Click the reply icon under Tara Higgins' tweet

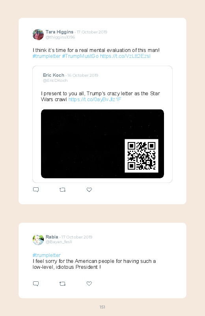point(36,190)
